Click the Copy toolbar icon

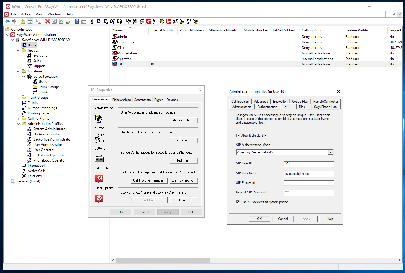click(38, 21)
